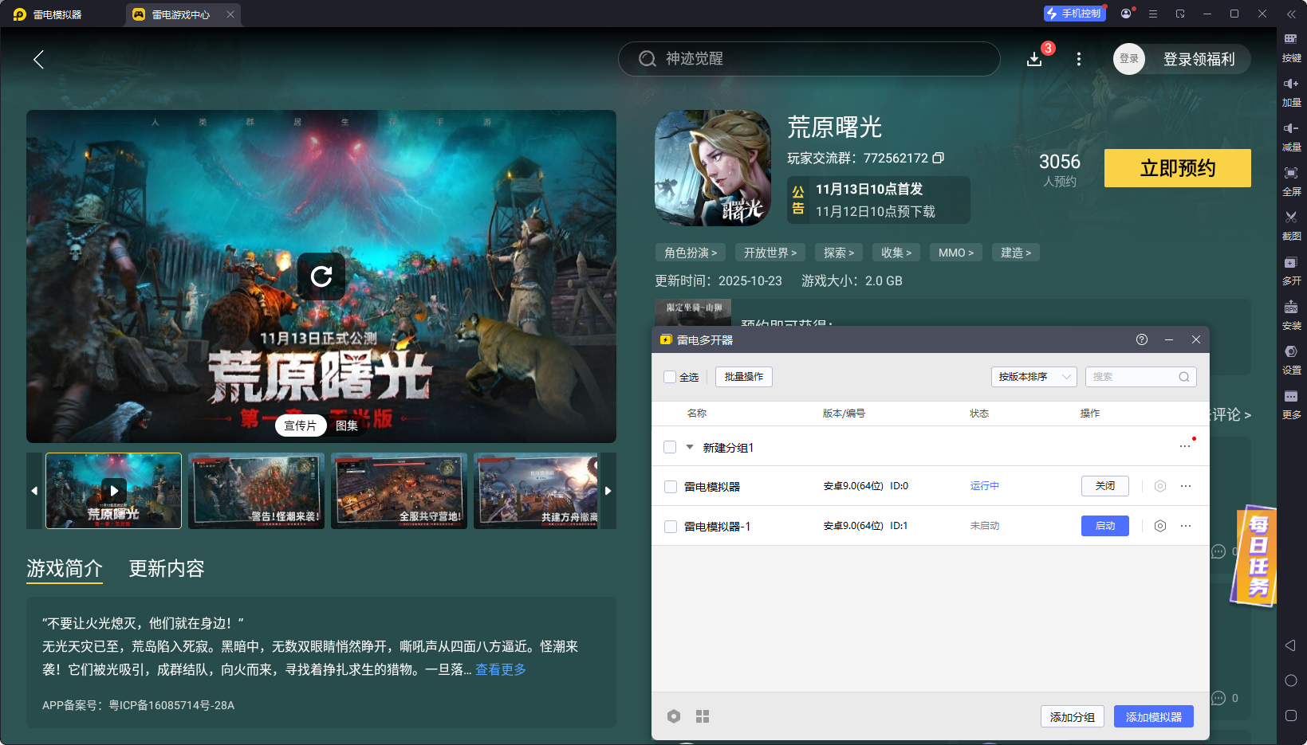Copy the player group number 772562172

pos(939,158)
